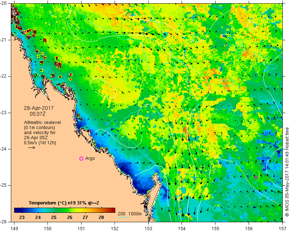Click the 25 value on the color scale
The height and width of the screenshot is (232, 290).
coord(54,217)
